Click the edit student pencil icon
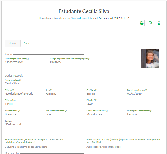167x154 pixels. pyautogui.click(x=150, y=23)
